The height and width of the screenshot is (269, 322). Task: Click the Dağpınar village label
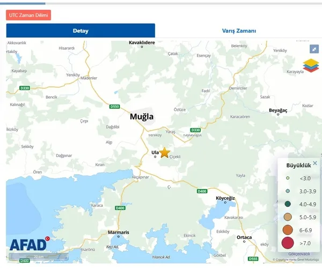tap(64, 155)
